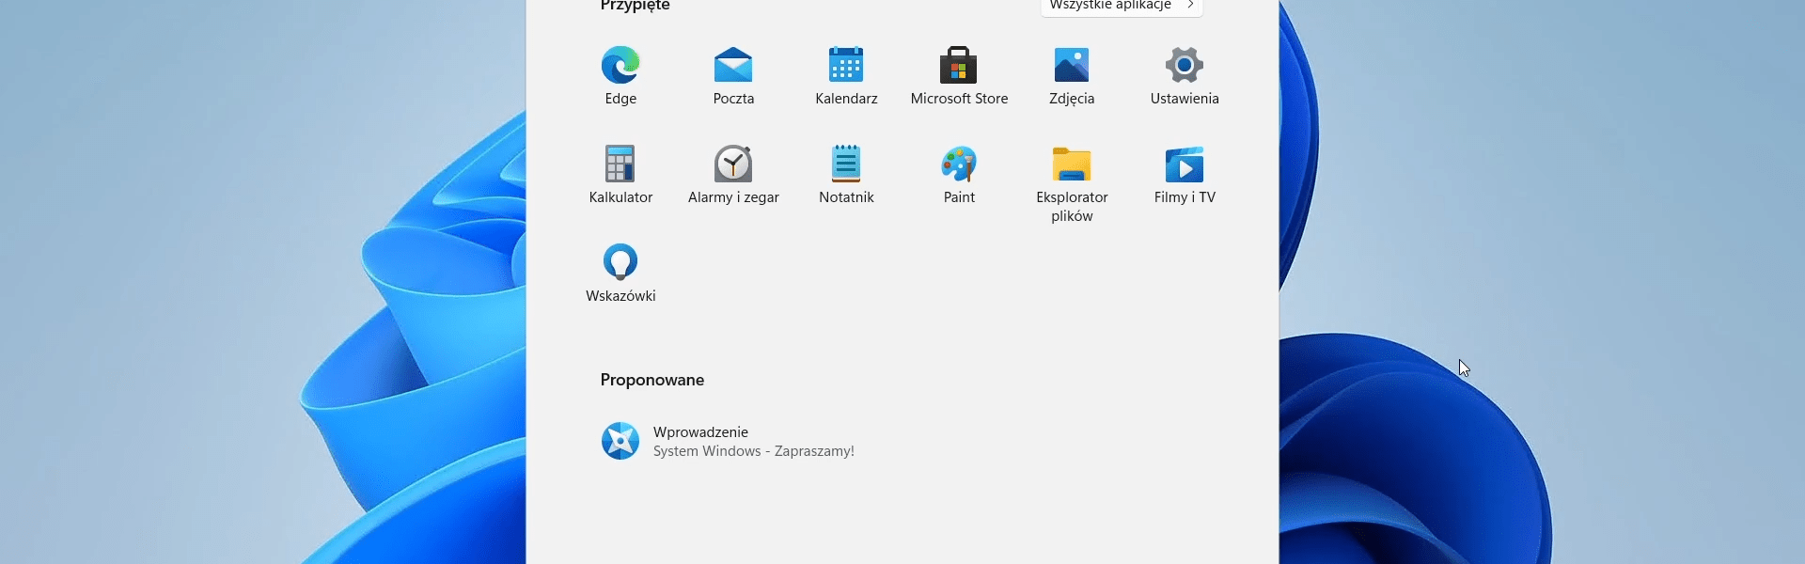The image size is (1805, 564).
Task: Open Microsoft Store from pinned apps
Action: (x=959, y=65)
